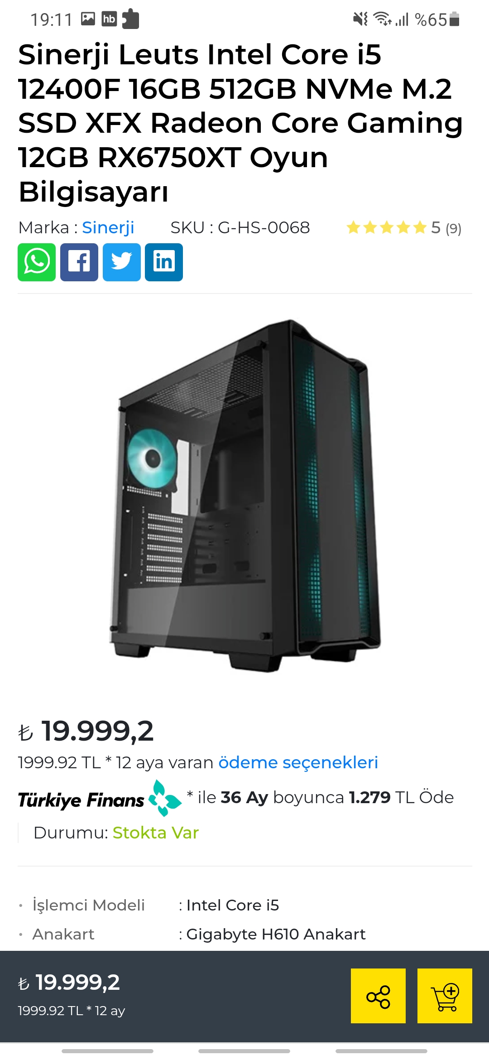Screen dimensions: 489x1060
Task: Open the review count (9)
Action: tap(453, 228)
